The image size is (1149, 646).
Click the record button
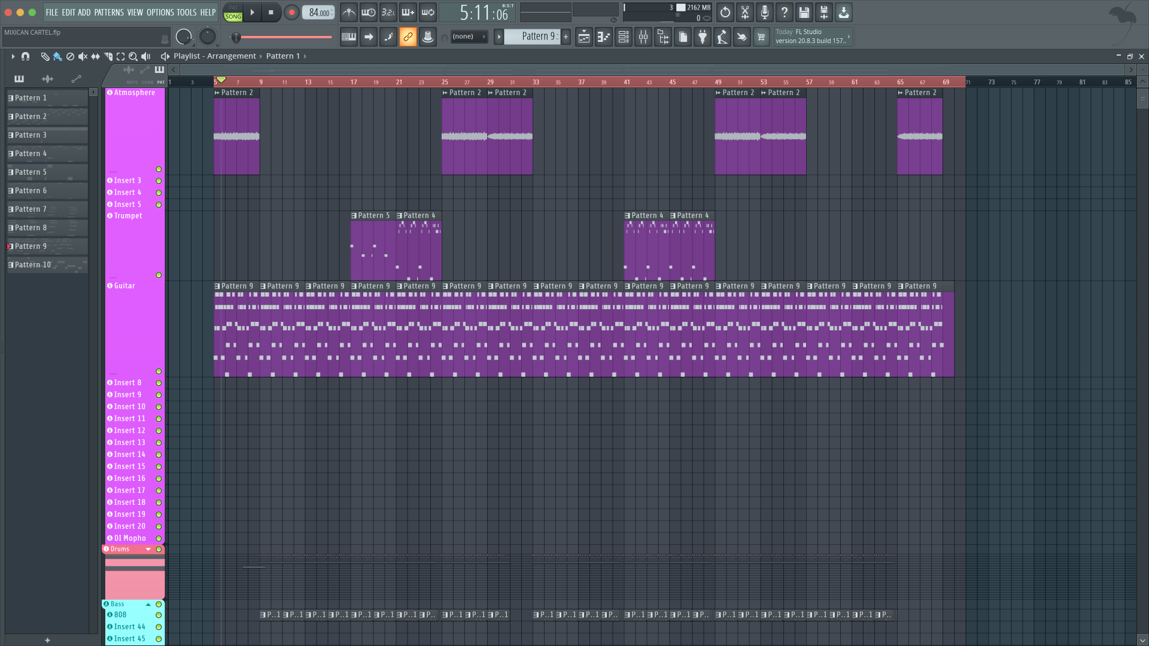291,12
